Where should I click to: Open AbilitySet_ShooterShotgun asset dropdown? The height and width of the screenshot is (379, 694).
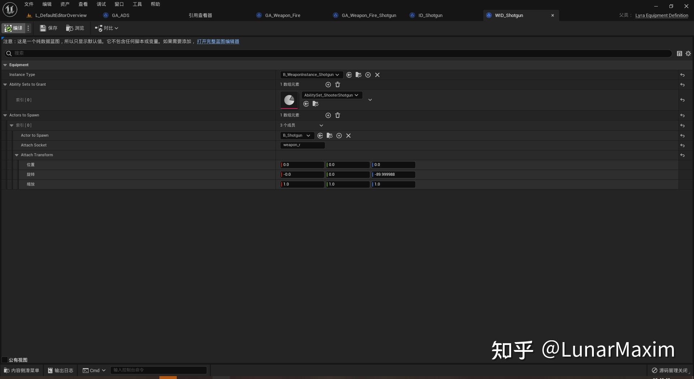coord(331,95)
